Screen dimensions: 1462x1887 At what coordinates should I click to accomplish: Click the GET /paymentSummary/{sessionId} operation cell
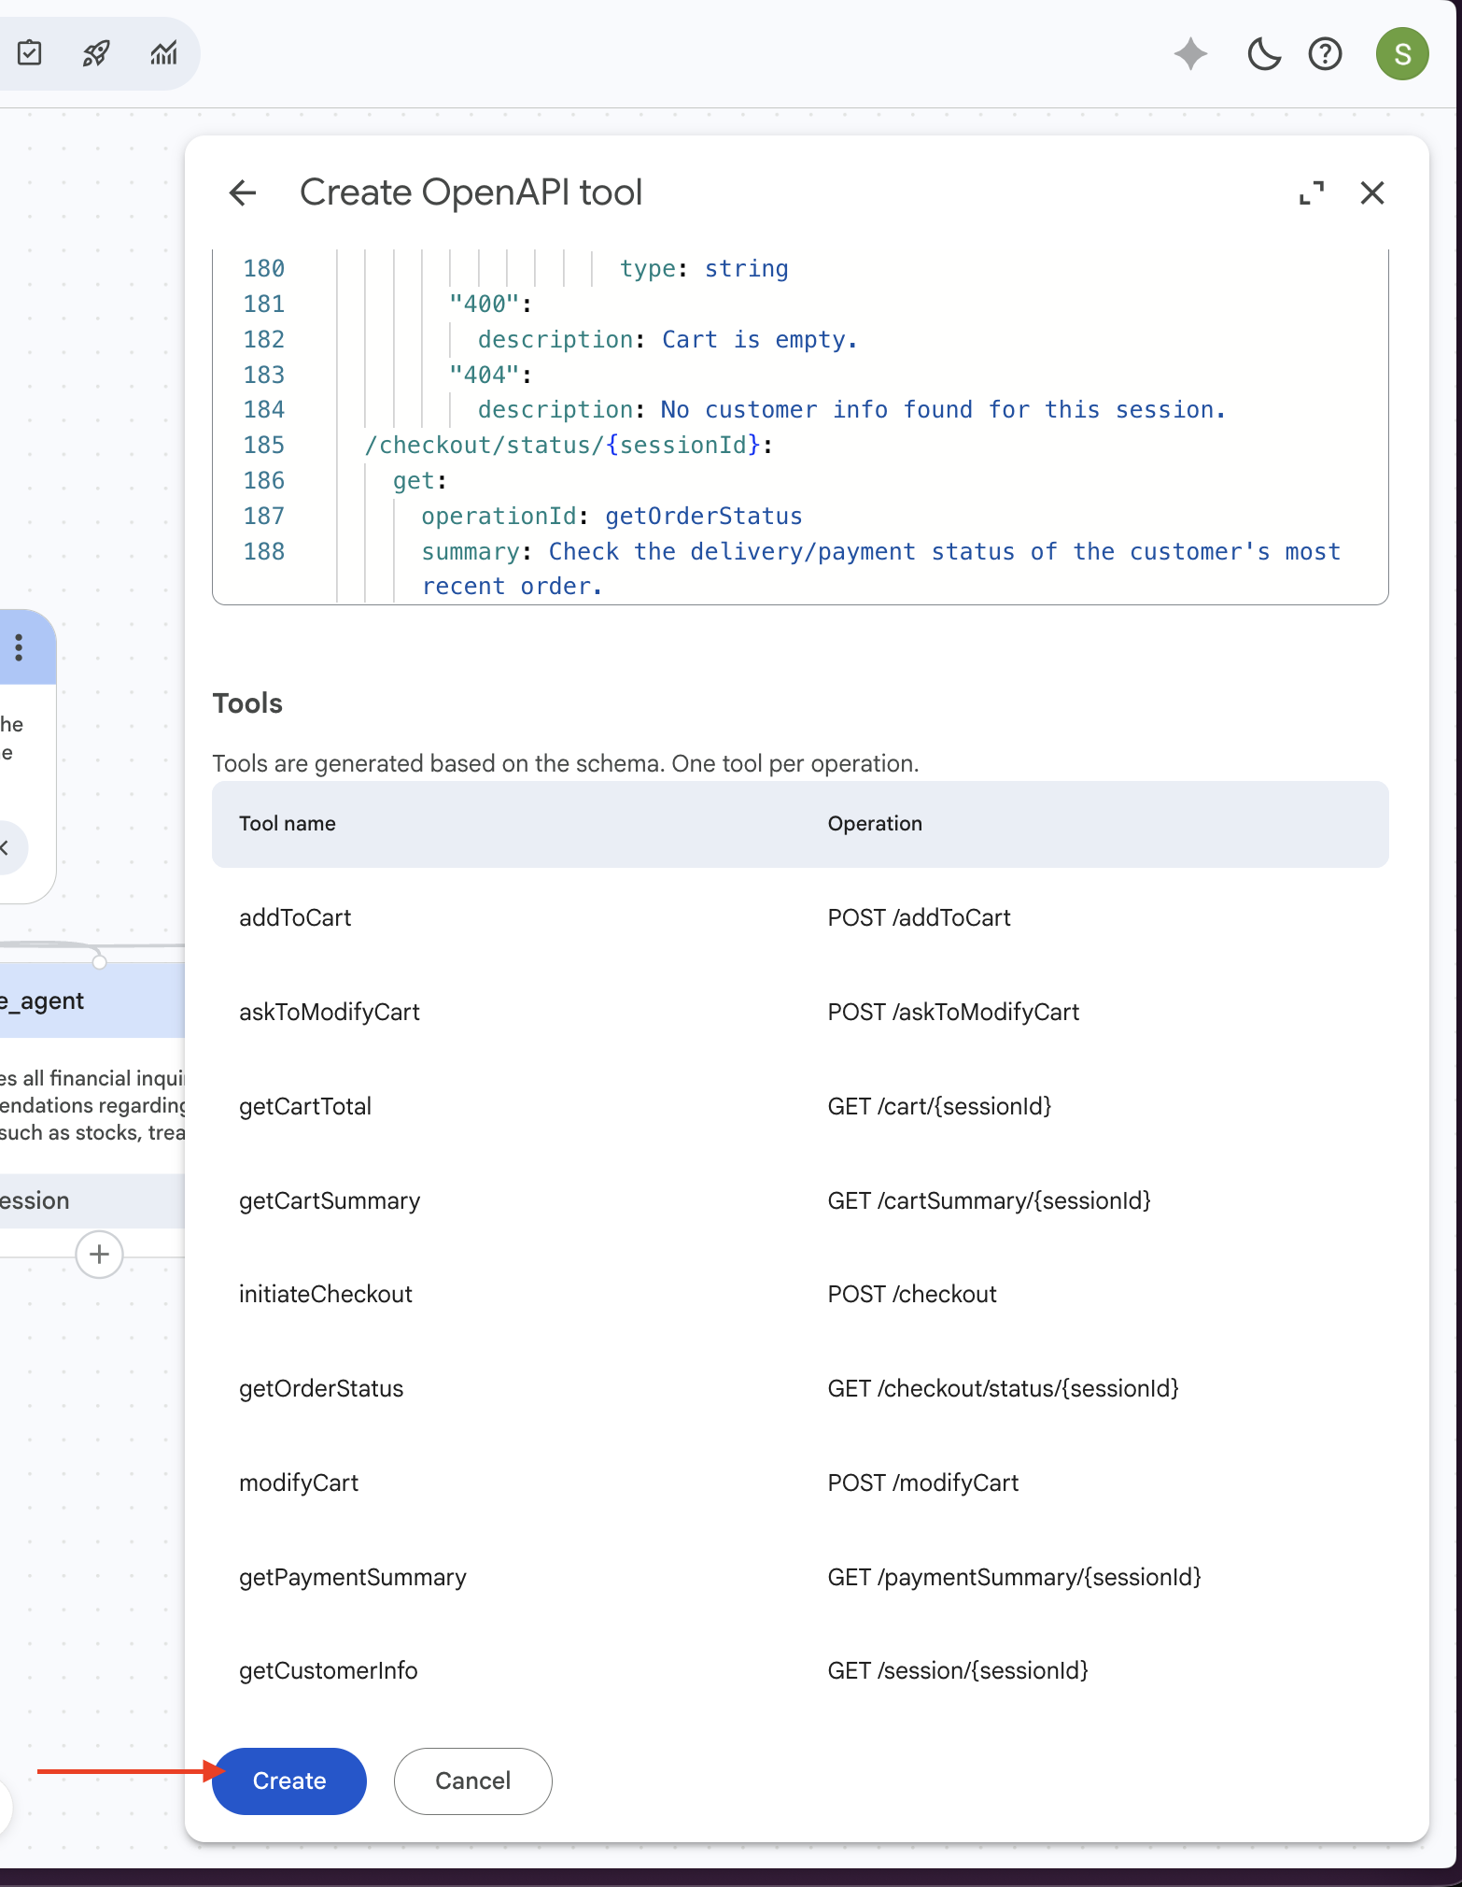click(1015, 1577)
